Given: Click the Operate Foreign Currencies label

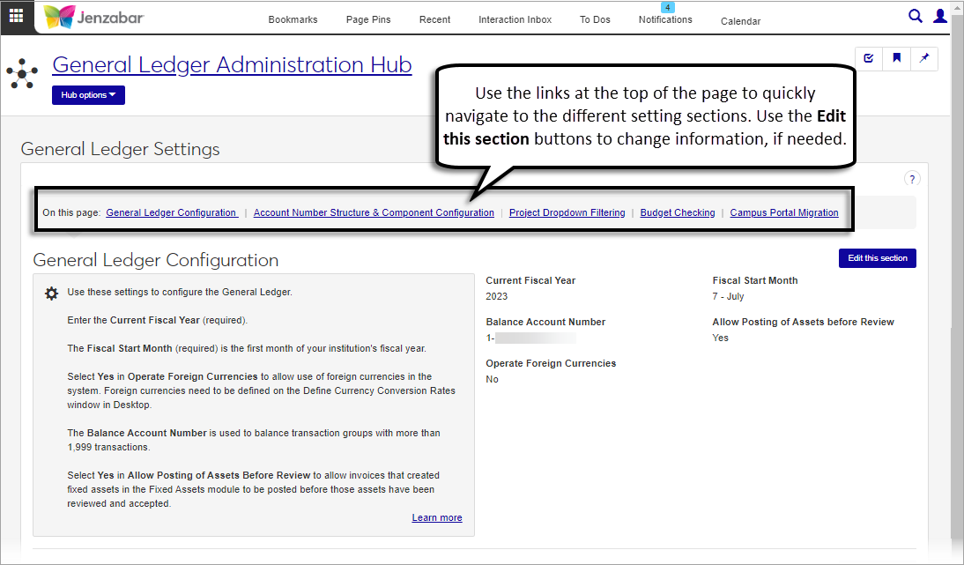Looking at the screenshot, I should click(551, 363).
